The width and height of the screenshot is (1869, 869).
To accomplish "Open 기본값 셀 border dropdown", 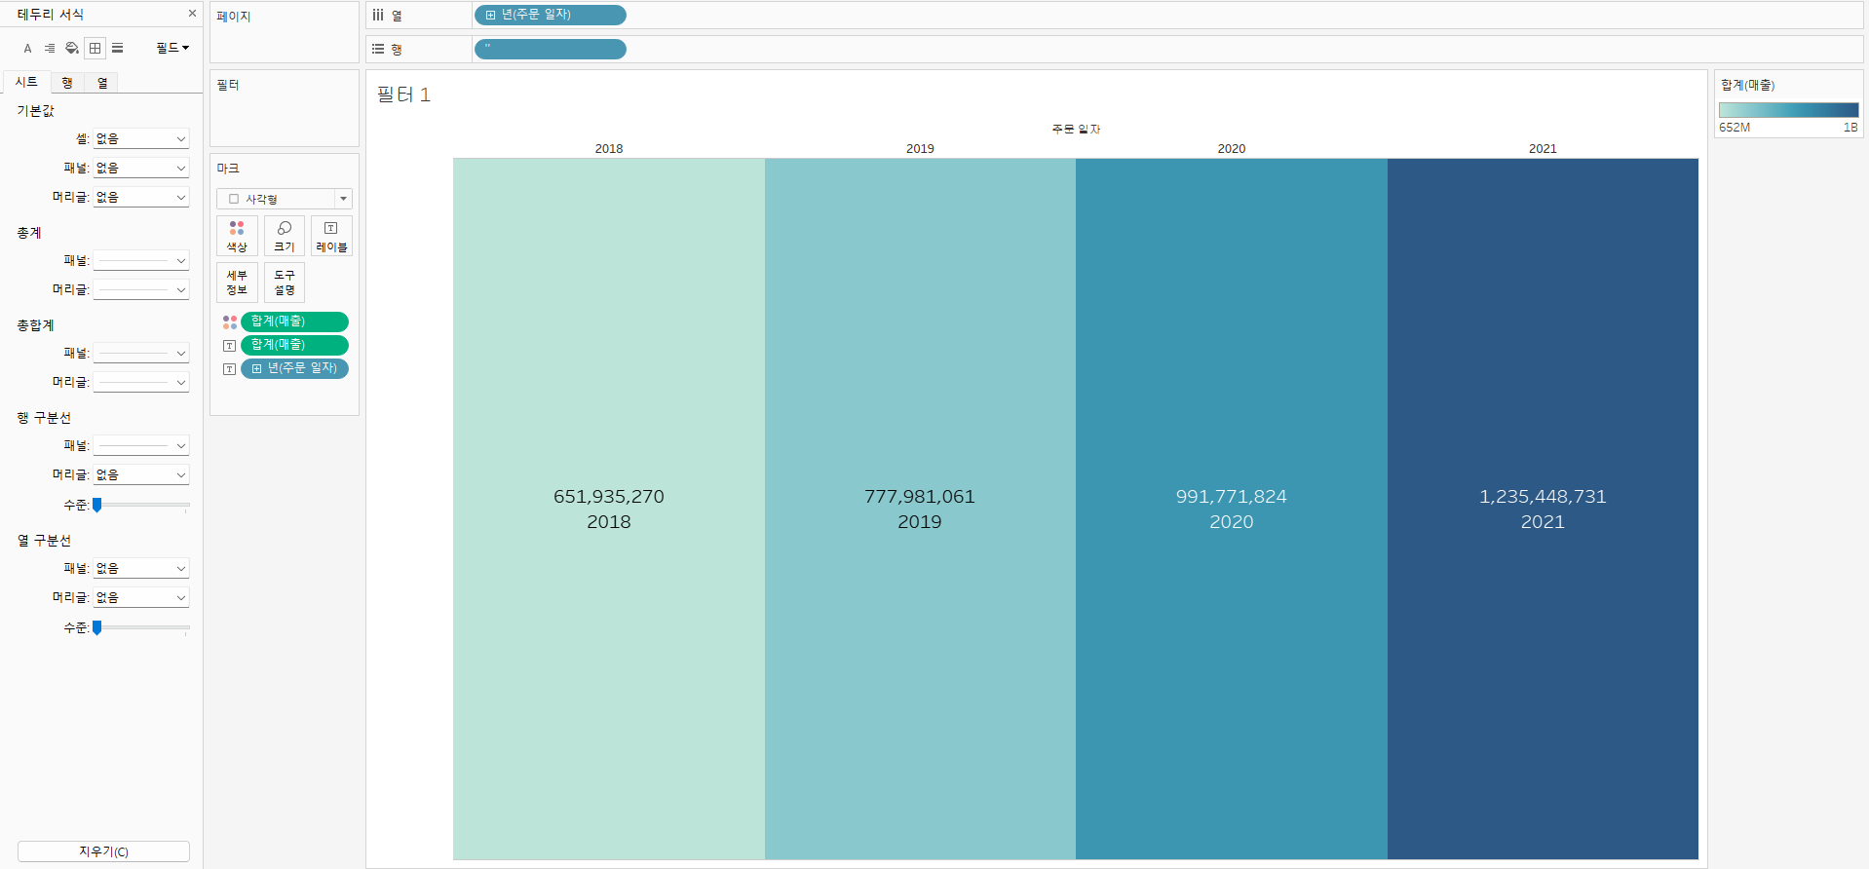I will 140,139.
